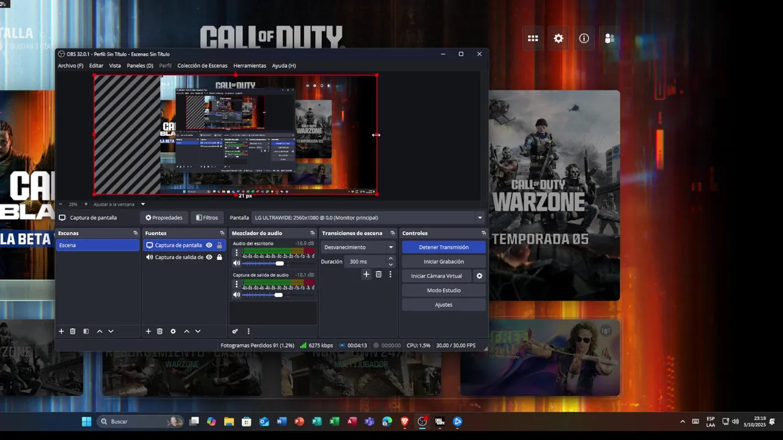
Task: Open Call of Duty launcher info icon
Action: (x=584, y=38)
